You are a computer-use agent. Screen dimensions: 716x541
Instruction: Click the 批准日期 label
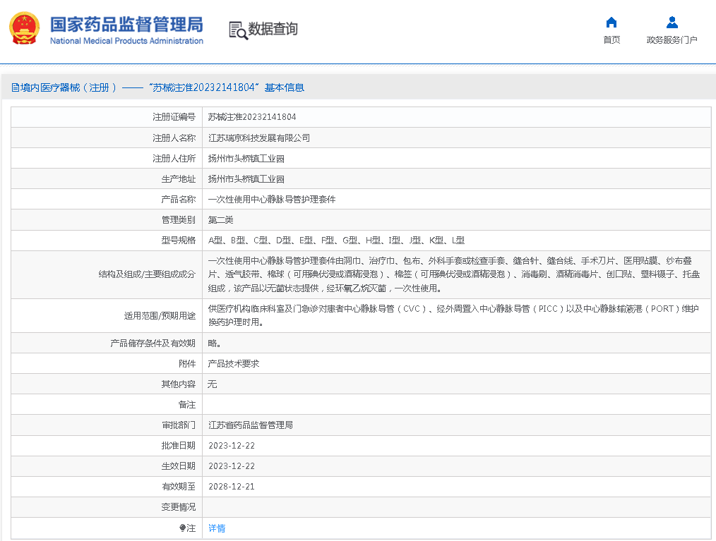[179, 446]
